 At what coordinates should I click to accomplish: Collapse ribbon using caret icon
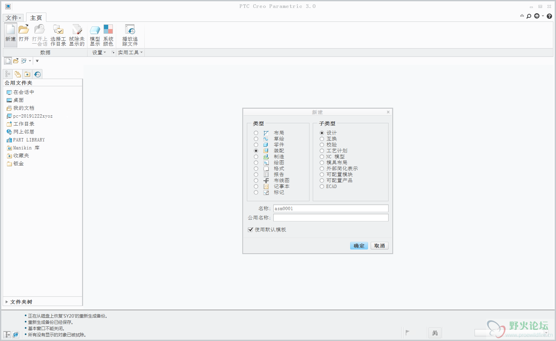(x=522, y=16)
